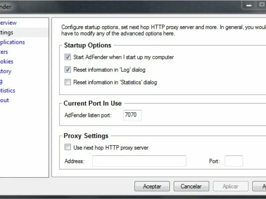This screenshot has height=199, width=266.
Task: Click the Aceptar button
Action: pos(152,186)
